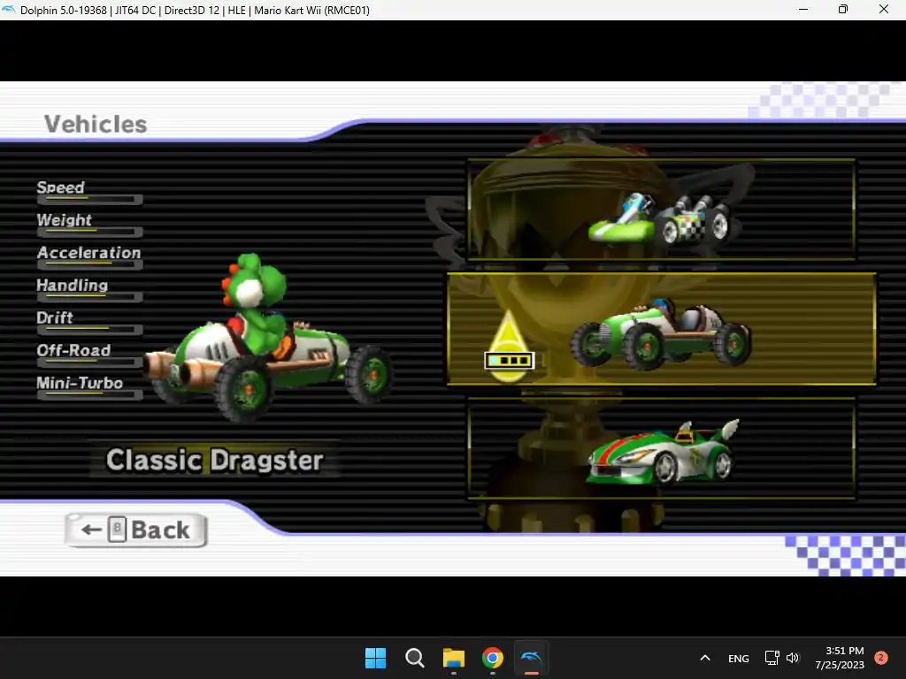Switch to Dolphin emulator in the taskbar
The image size is (906, 679).
point(531,658)
